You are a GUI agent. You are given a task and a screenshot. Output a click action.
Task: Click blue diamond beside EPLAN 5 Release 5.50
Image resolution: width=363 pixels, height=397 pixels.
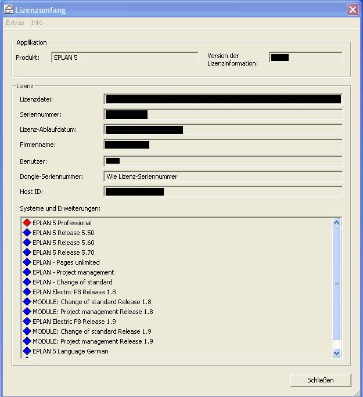[27, 233]
